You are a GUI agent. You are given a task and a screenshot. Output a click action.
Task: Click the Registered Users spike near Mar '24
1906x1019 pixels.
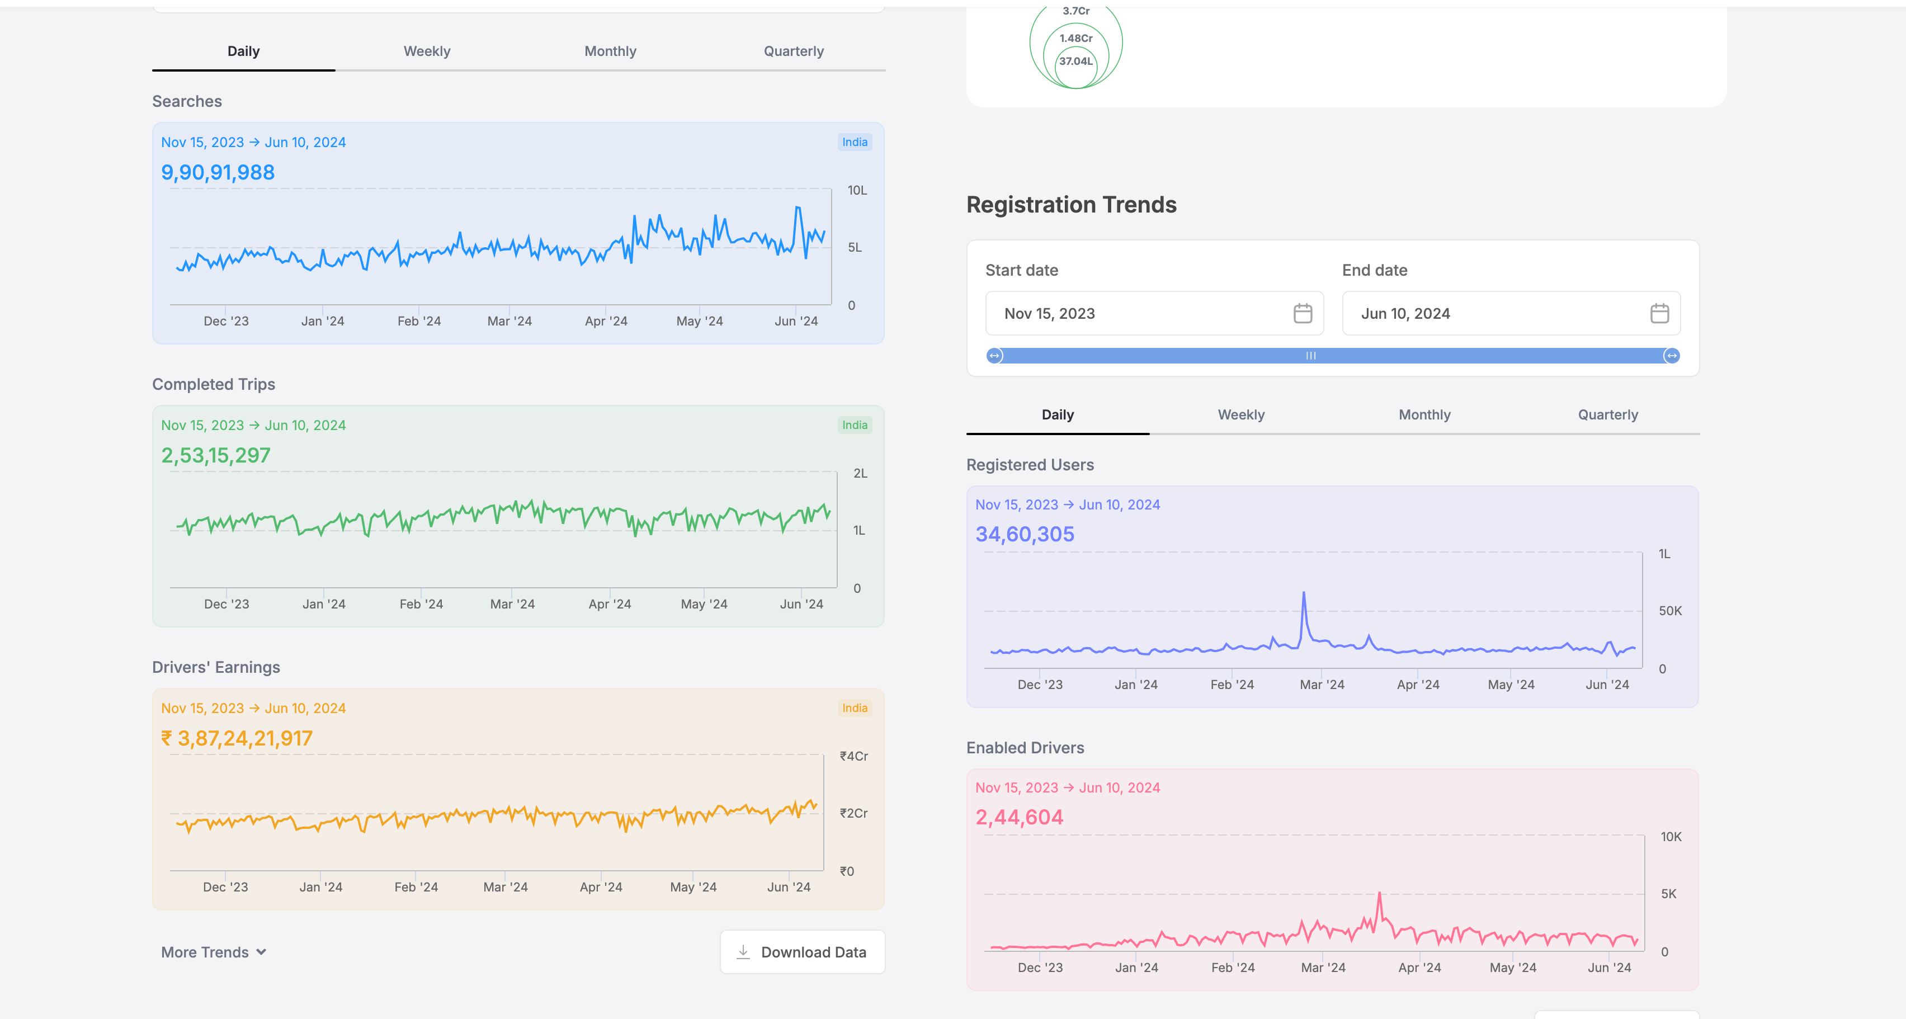pyautogui.click(x=1304, y=595)
